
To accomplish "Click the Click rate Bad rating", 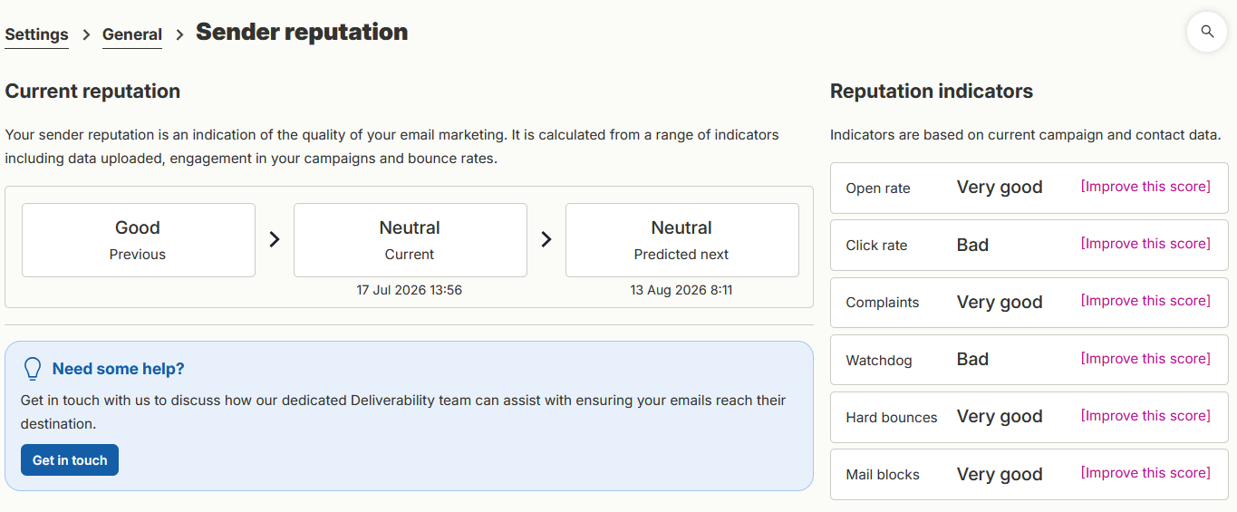I will (972, 245).
